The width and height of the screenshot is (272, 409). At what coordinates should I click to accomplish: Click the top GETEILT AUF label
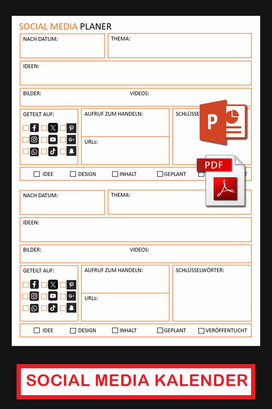point(39,114)
